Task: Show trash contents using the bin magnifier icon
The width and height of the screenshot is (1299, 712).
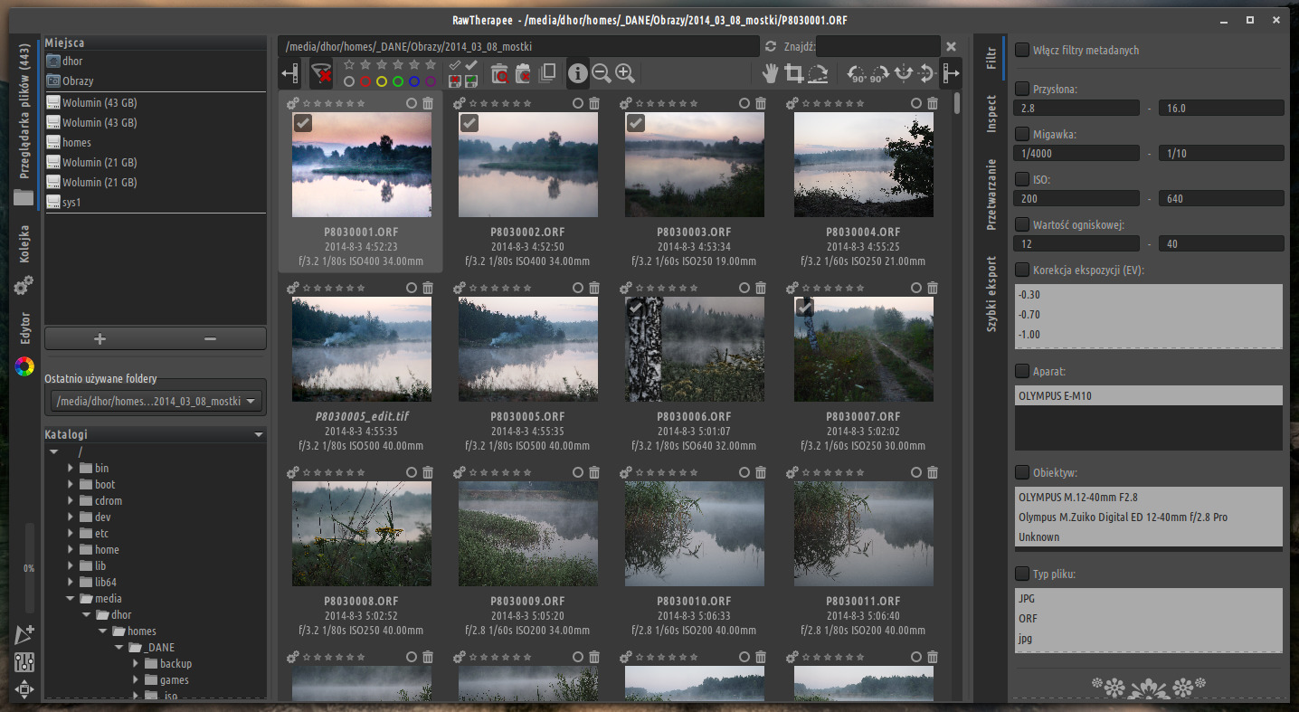Action: (x=499, y=73)
